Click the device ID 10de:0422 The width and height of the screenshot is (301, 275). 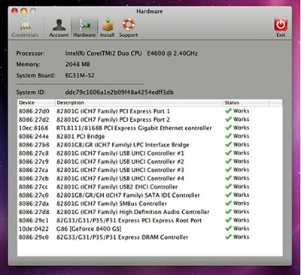34,228
